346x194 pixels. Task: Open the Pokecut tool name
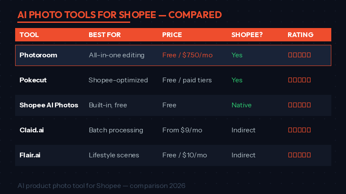34,80
